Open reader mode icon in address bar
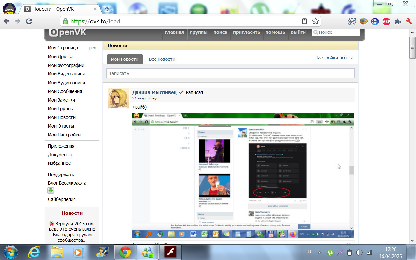Image resolution: width=416 pixels, height=260 pixels. tap(305, 21)
